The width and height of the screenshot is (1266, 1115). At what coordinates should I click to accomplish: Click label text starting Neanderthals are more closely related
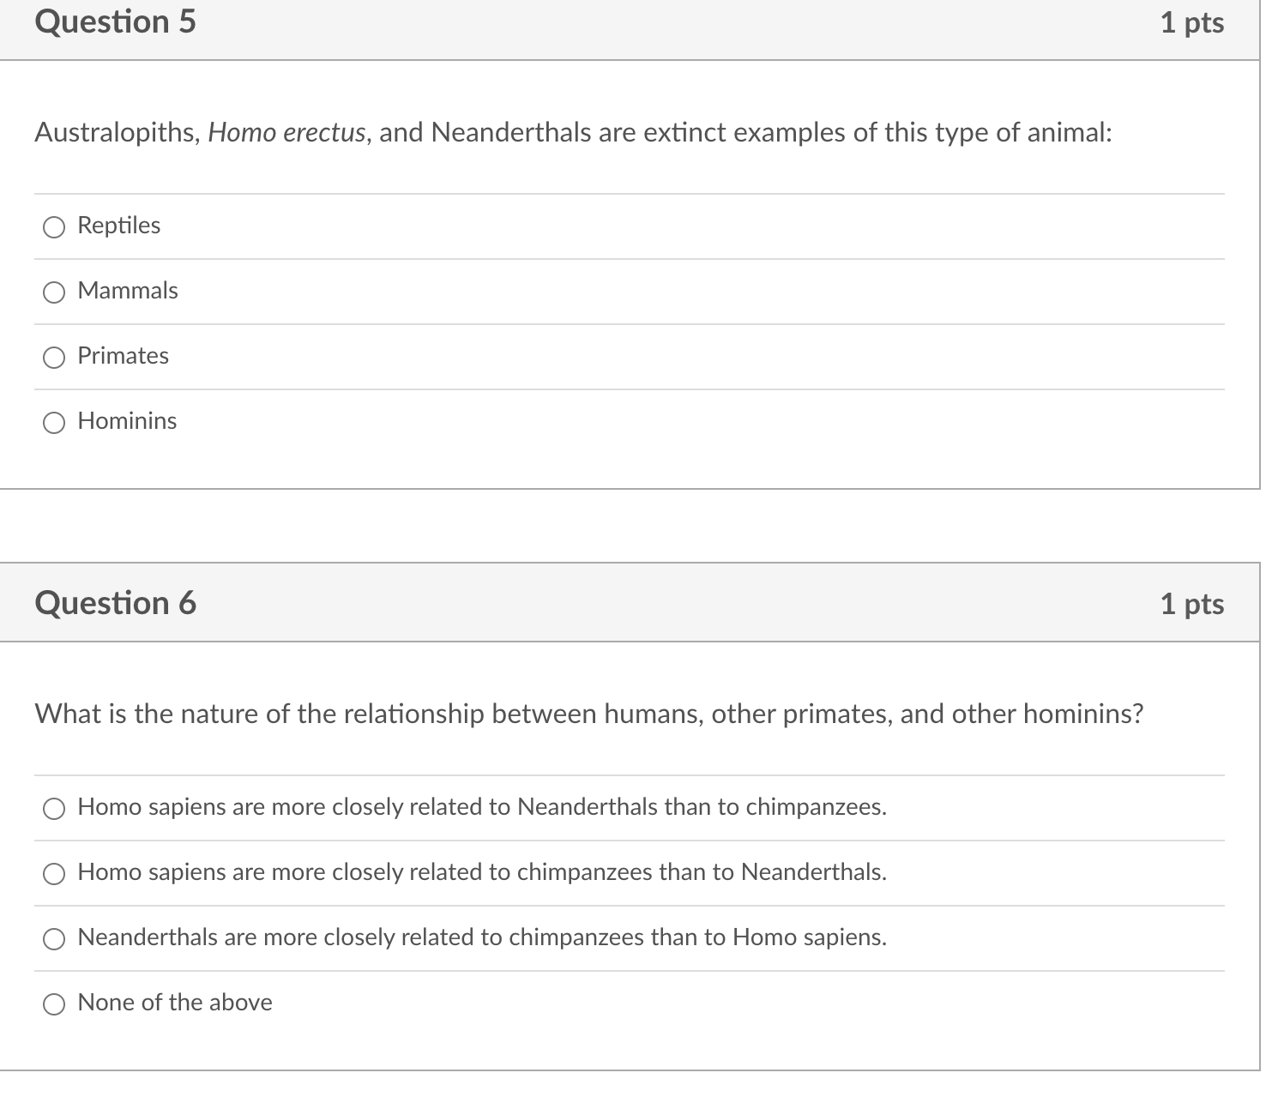(x=482, y=937)
